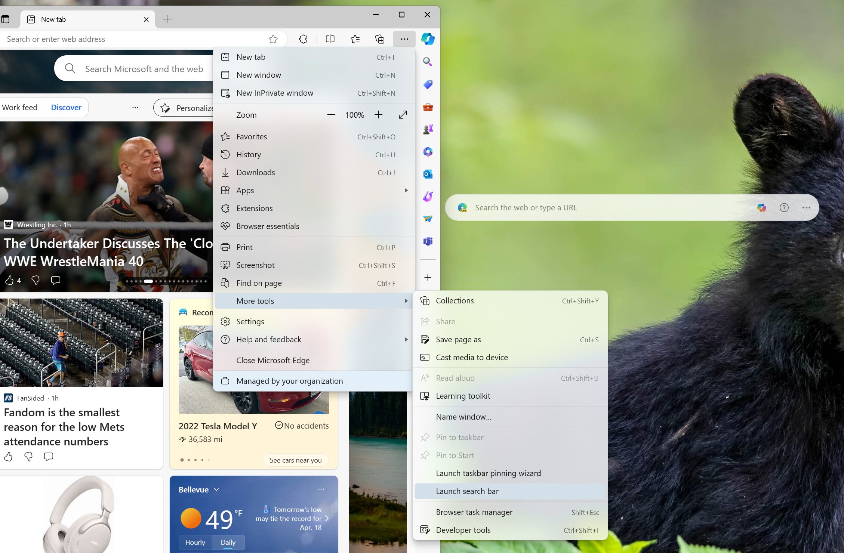Add a sidebar app with plus icon
This screenshot has height=553, width=844.
pos(428,277)
